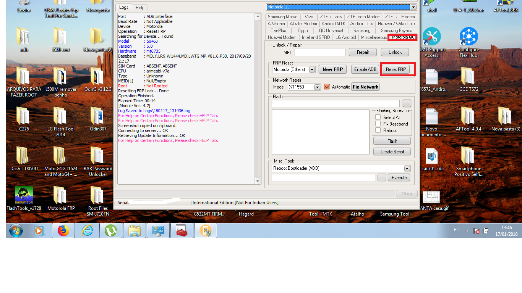Image resolution: width=522 pixels, height=293 pixels.
Task: Toggle the Automatic network repair checkbox
Action: [327, 87]
